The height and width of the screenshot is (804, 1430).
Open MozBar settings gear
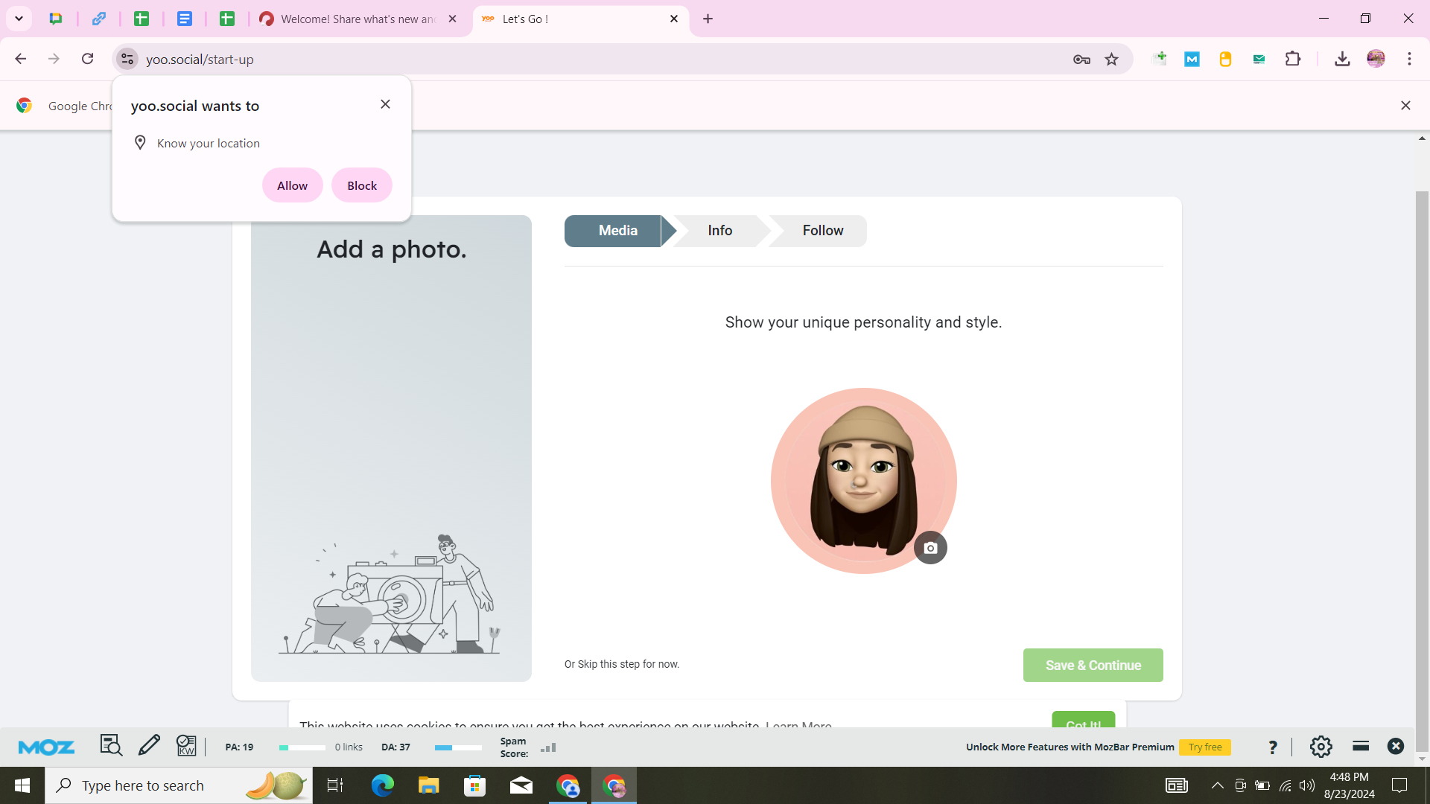pos(1321,747)
